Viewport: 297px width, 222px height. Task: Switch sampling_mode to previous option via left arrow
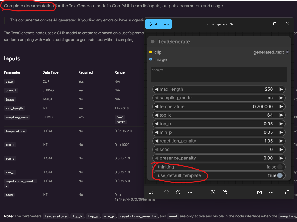tap(156, 98)
